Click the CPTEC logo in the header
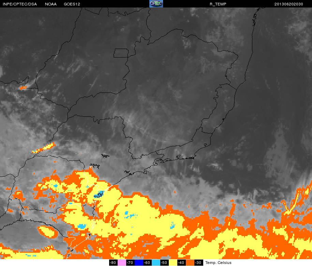Screen dimensions: 312x266 tap(156, 4)
